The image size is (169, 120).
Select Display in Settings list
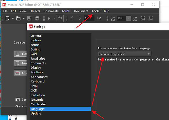[61, 68]
